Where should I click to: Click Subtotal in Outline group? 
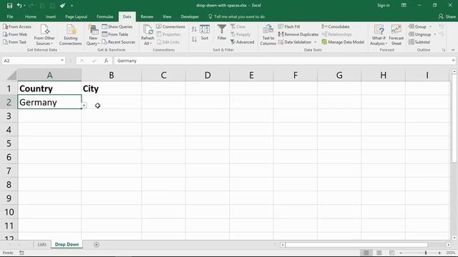click(419, 42)
